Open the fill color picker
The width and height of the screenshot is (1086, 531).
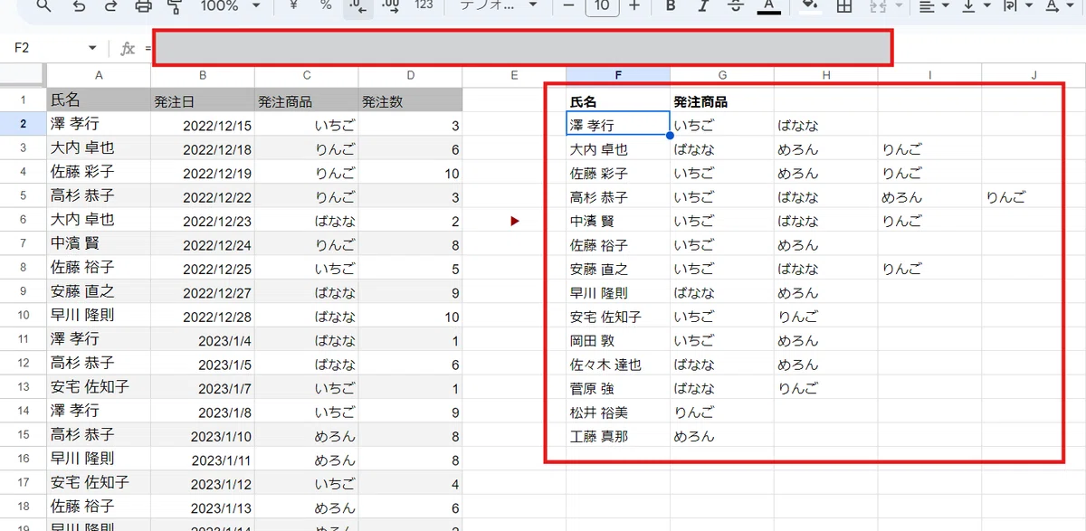coord(811,5)
